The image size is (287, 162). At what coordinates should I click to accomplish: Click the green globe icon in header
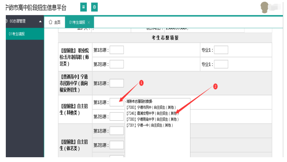click(x=95, y=7)
